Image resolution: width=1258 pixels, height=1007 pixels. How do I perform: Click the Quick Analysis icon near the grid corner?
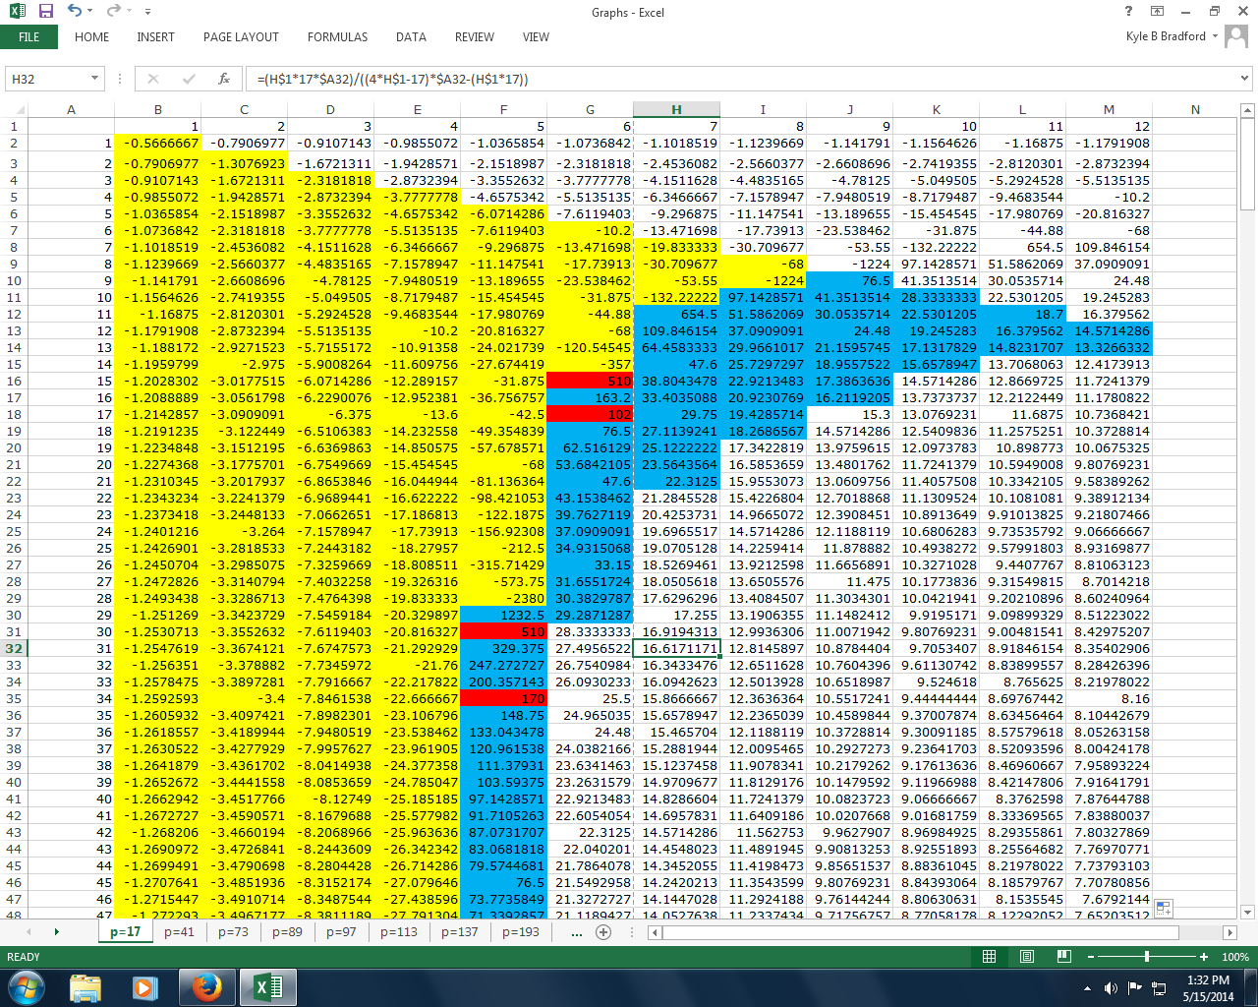coord(1164,908)
